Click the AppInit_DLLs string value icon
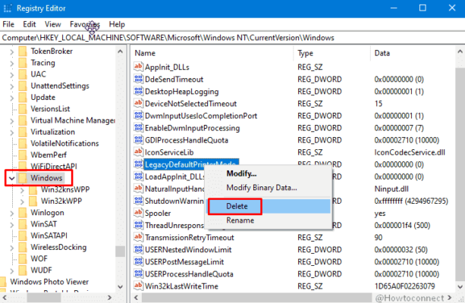The height and width of the screenshot is (303, 465). point(138,67)
